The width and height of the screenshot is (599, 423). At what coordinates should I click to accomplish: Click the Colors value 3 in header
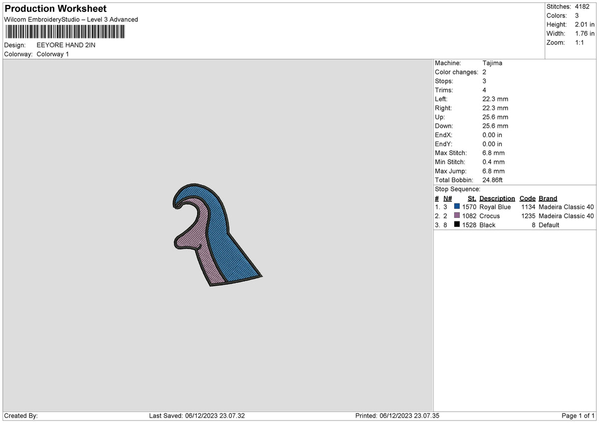pos(577,15)
